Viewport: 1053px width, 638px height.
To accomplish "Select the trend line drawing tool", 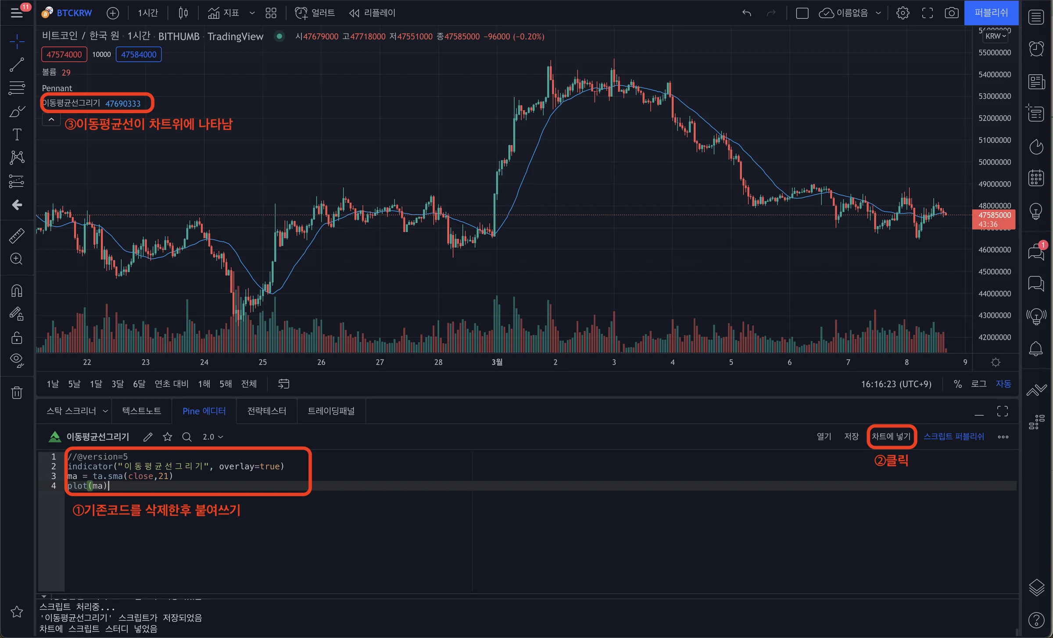I will [x=17, y=65].
